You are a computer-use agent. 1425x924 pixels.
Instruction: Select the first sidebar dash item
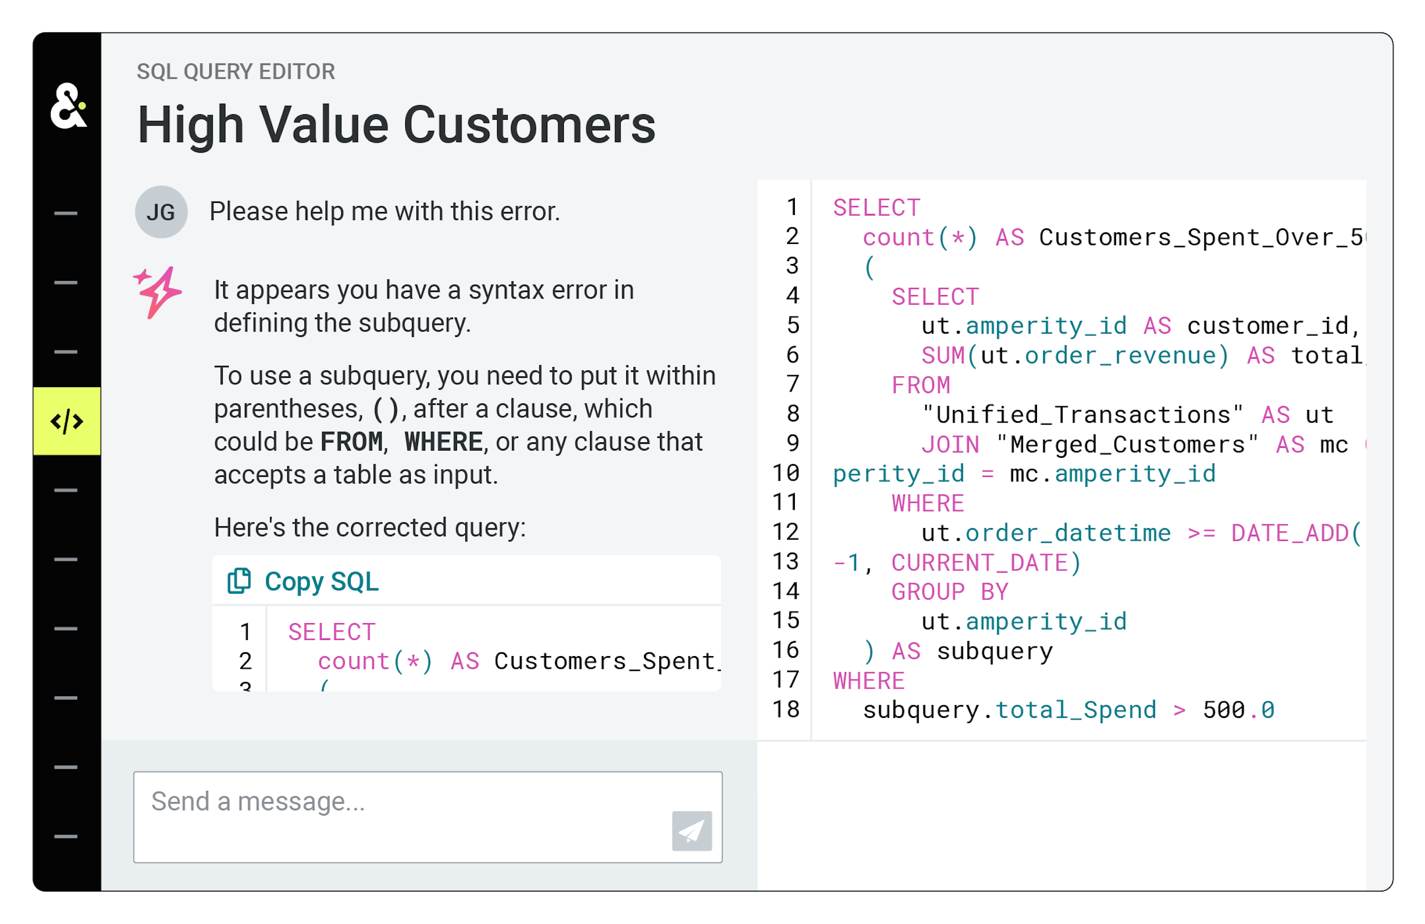point(66,213)
